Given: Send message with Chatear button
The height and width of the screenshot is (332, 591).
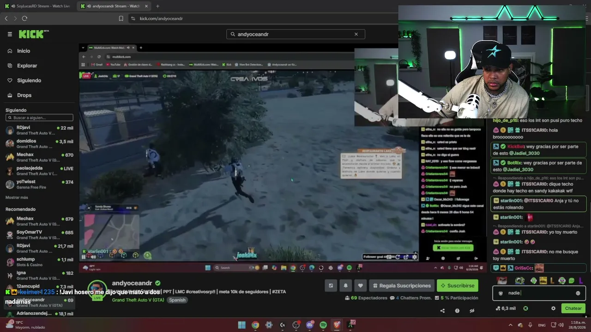Looking at the screenshot, I should tap(573, 308).
